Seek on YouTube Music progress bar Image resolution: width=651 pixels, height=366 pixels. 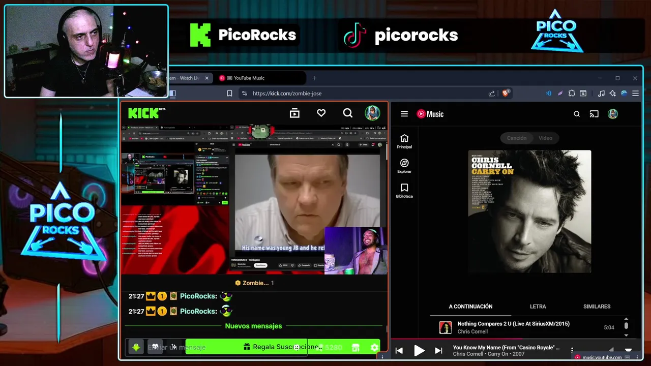[516, 339]
